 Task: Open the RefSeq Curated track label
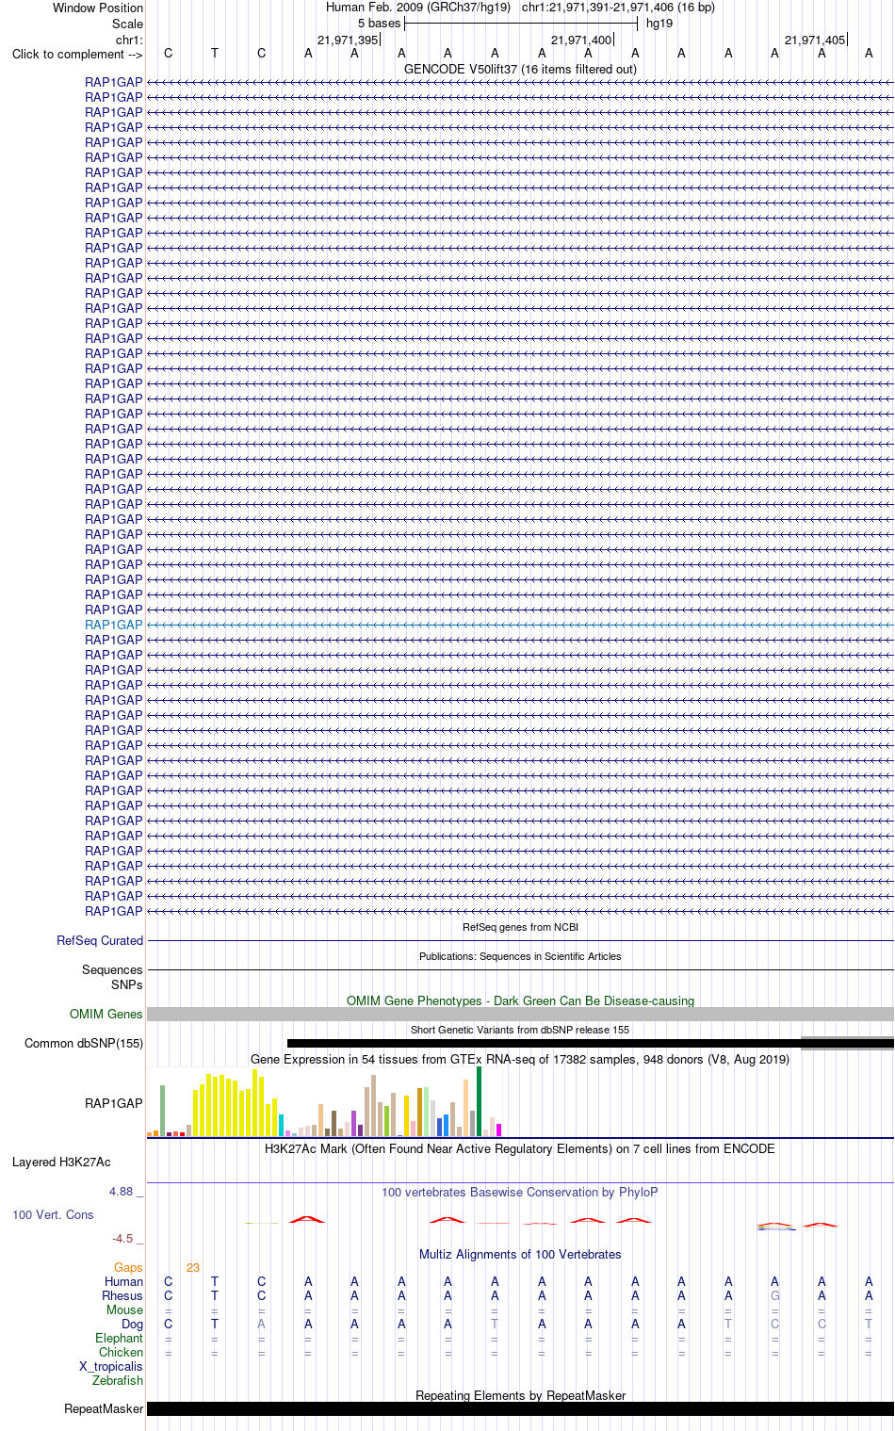point(100,940)
